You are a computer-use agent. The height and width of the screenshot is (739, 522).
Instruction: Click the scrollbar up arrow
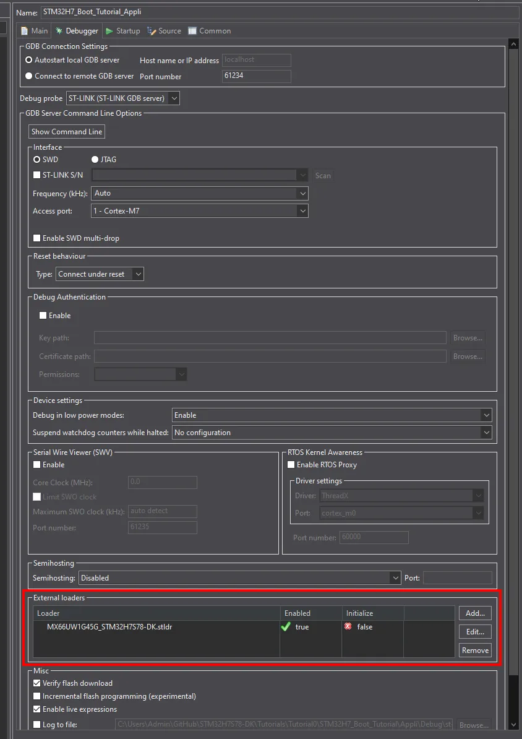(x=514, y=45)
